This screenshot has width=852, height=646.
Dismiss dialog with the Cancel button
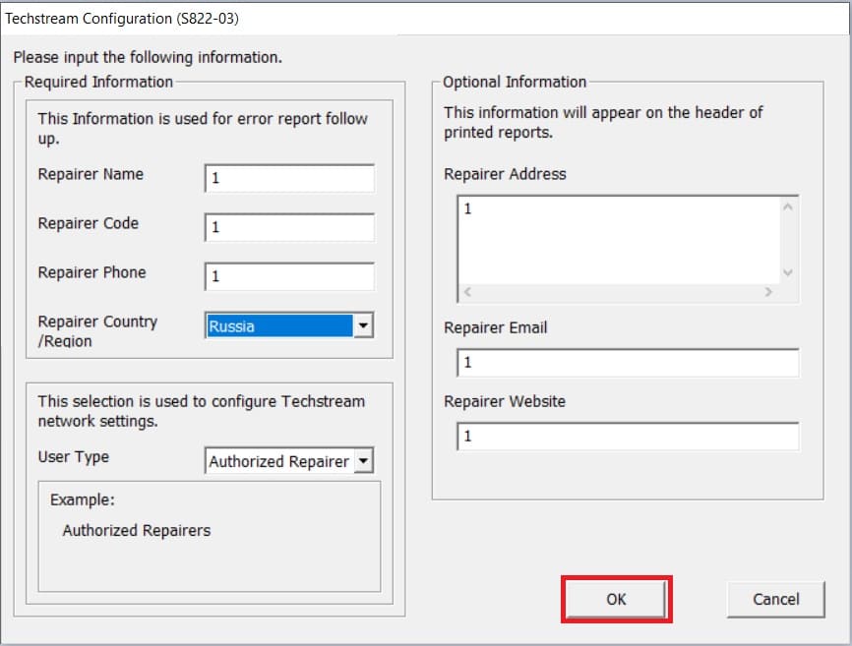775,599
